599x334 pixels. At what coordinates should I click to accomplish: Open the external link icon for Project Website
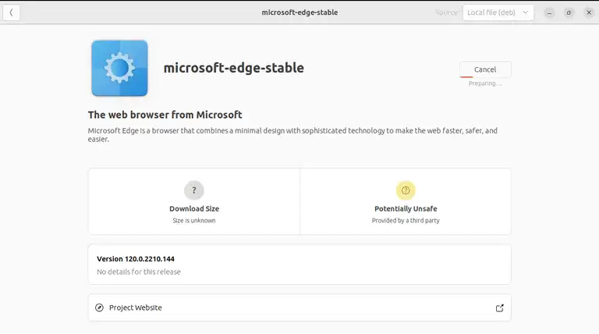point(500,308)
